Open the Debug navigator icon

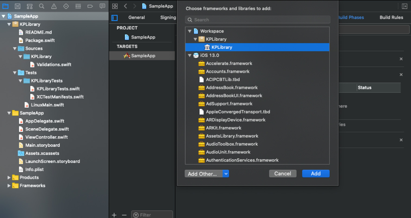click(78, 6)
